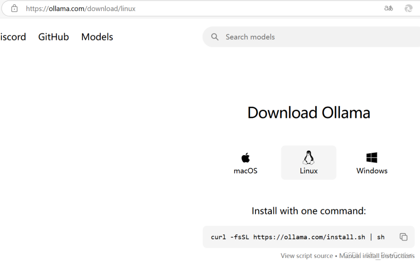
Task: Click the address bar URL ollama.com/download/linux
Action: [x=80, y=9]
